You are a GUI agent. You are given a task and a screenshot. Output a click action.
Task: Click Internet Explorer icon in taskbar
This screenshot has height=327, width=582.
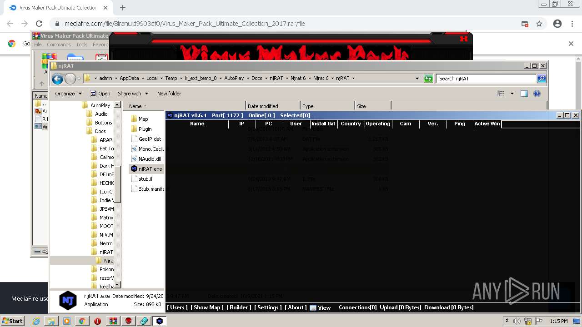tap(36, 321)
